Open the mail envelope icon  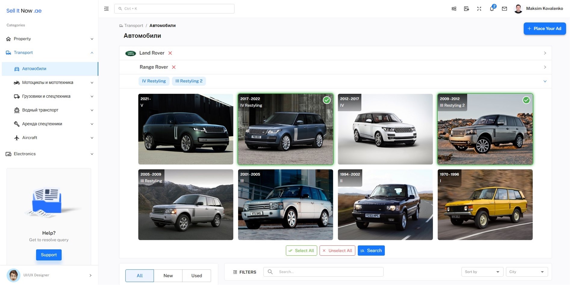click(504, 9)
